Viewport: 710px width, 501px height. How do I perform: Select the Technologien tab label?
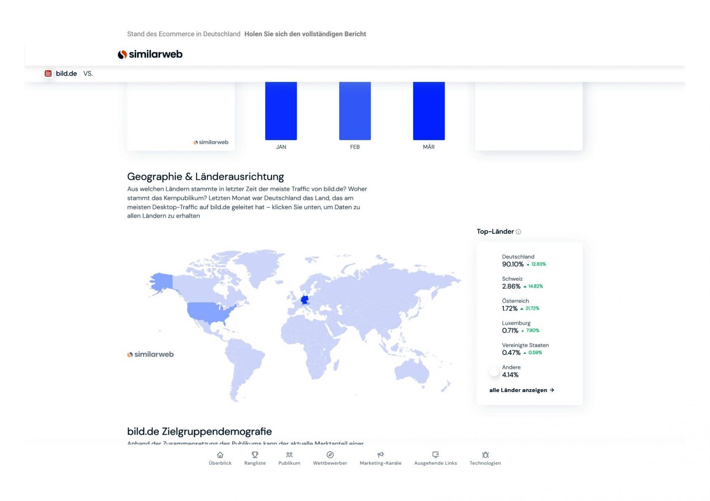[485, 463]
